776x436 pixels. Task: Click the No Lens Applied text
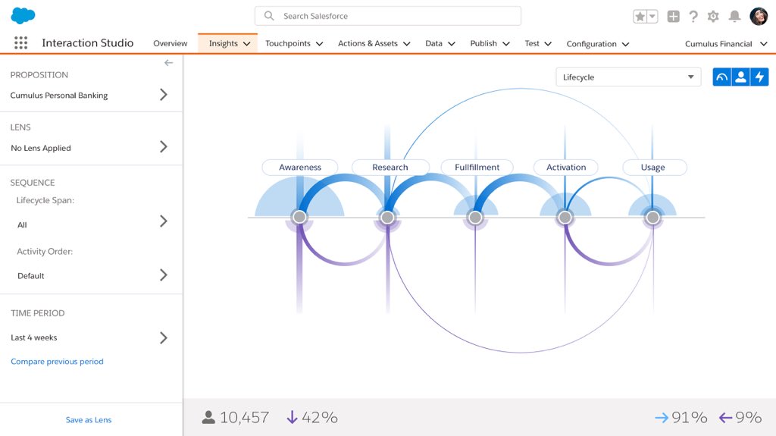(x=41, y=148)
